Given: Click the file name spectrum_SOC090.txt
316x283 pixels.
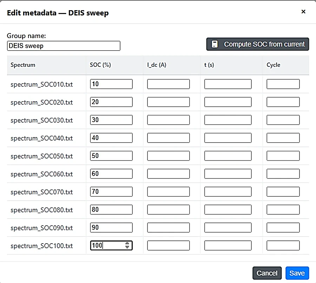Looking at the screenshot, I should coord(41,228).
